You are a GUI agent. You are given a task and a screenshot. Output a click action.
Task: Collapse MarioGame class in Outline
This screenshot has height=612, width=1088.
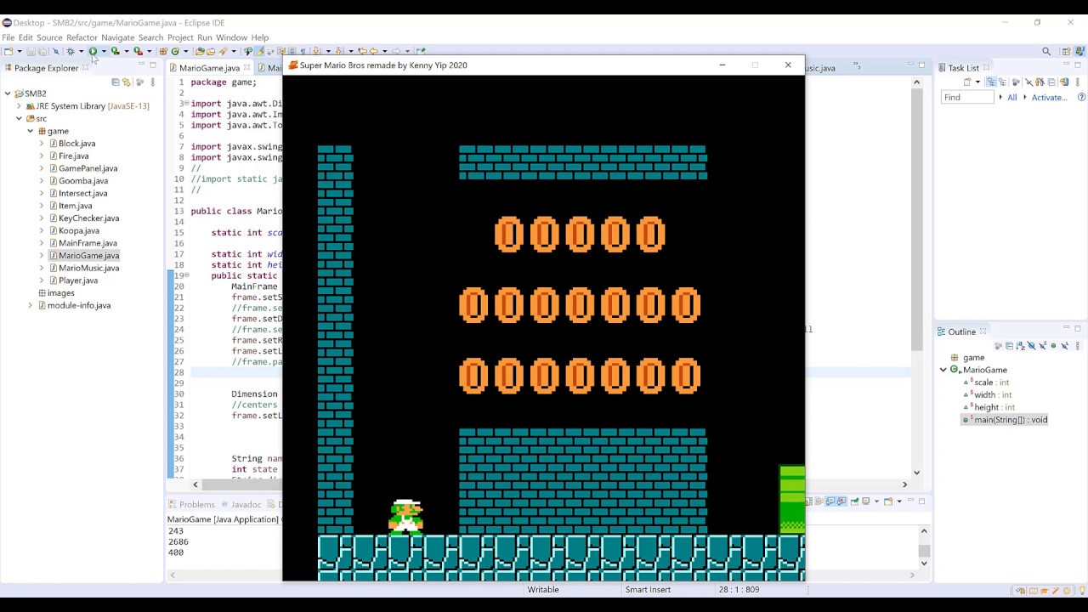tap(943, 370)
